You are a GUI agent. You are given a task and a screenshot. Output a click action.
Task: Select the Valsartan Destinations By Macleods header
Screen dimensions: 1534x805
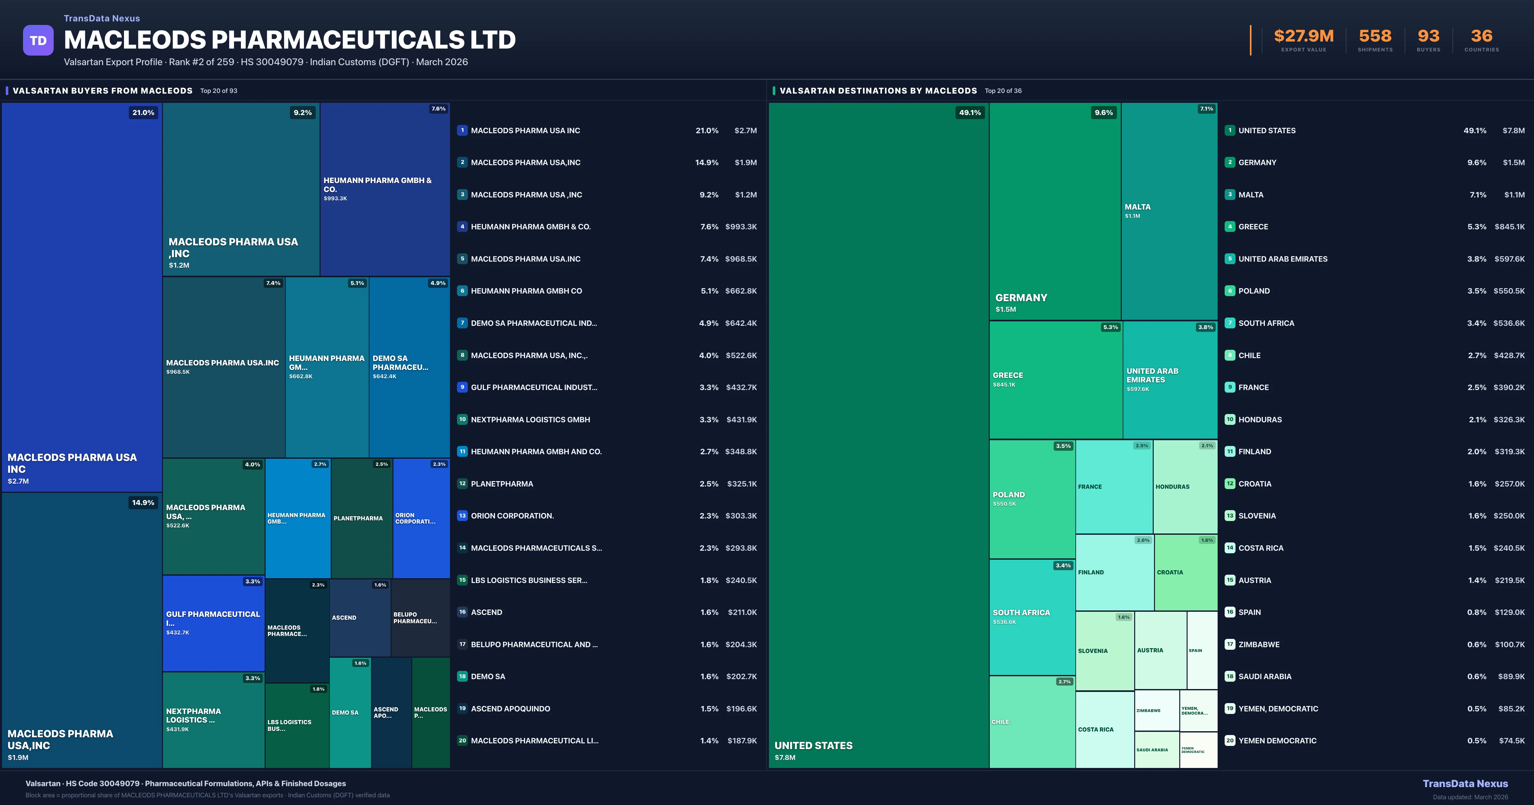pyautogui.click(x=878, y=90)
